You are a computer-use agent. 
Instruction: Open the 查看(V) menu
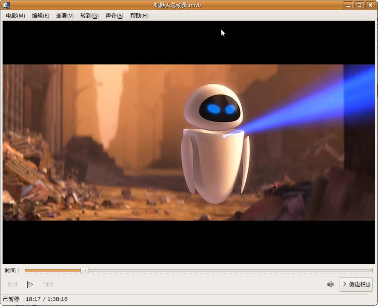[x=65, y=16]
